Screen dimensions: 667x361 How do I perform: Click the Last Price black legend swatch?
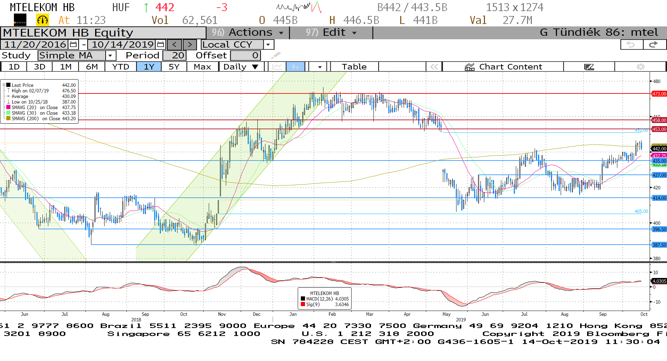(8, 85)
